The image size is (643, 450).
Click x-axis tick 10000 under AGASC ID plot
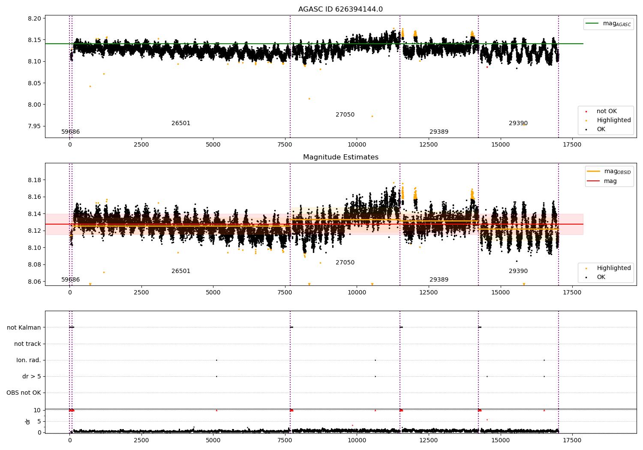point(357,144)
